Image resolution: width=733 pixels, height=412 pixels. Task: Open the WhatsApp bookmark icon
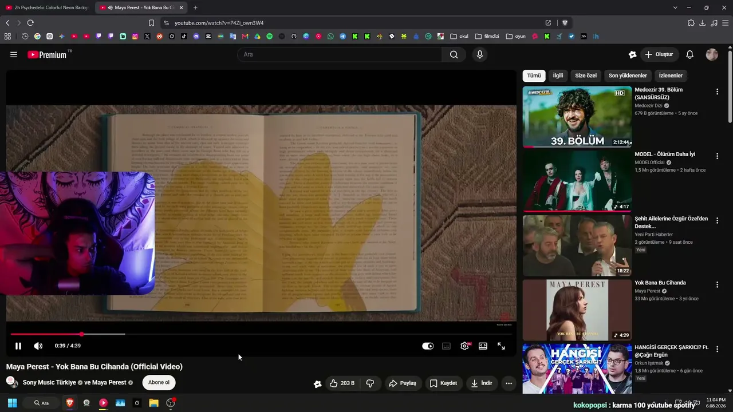coord(330,36)
